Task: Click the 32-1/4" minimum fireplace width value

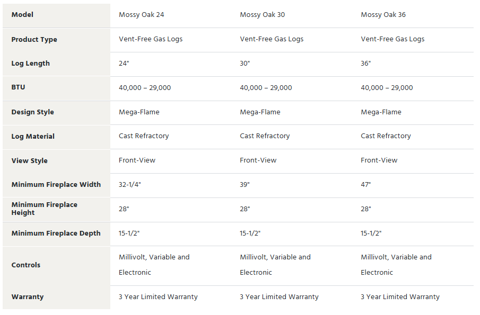Action: pos(131,185)
